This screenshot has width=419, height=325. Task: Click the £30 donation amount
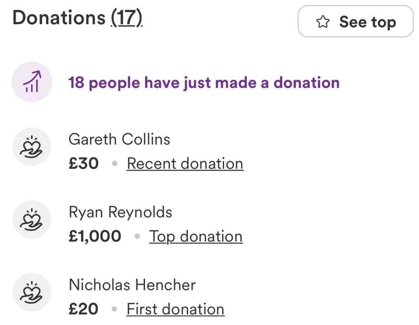(83, 163)
